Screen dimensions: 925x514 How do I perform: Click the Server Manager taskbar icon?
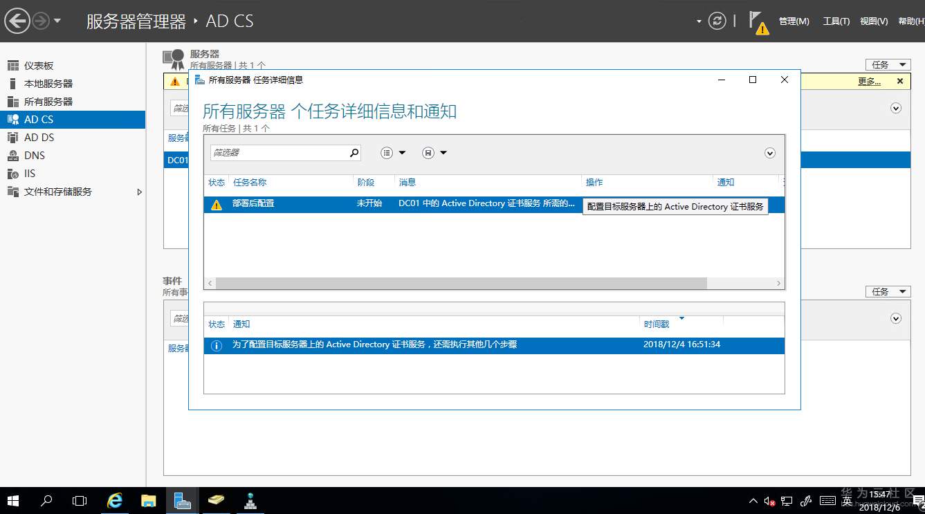(x=182, y=501)
